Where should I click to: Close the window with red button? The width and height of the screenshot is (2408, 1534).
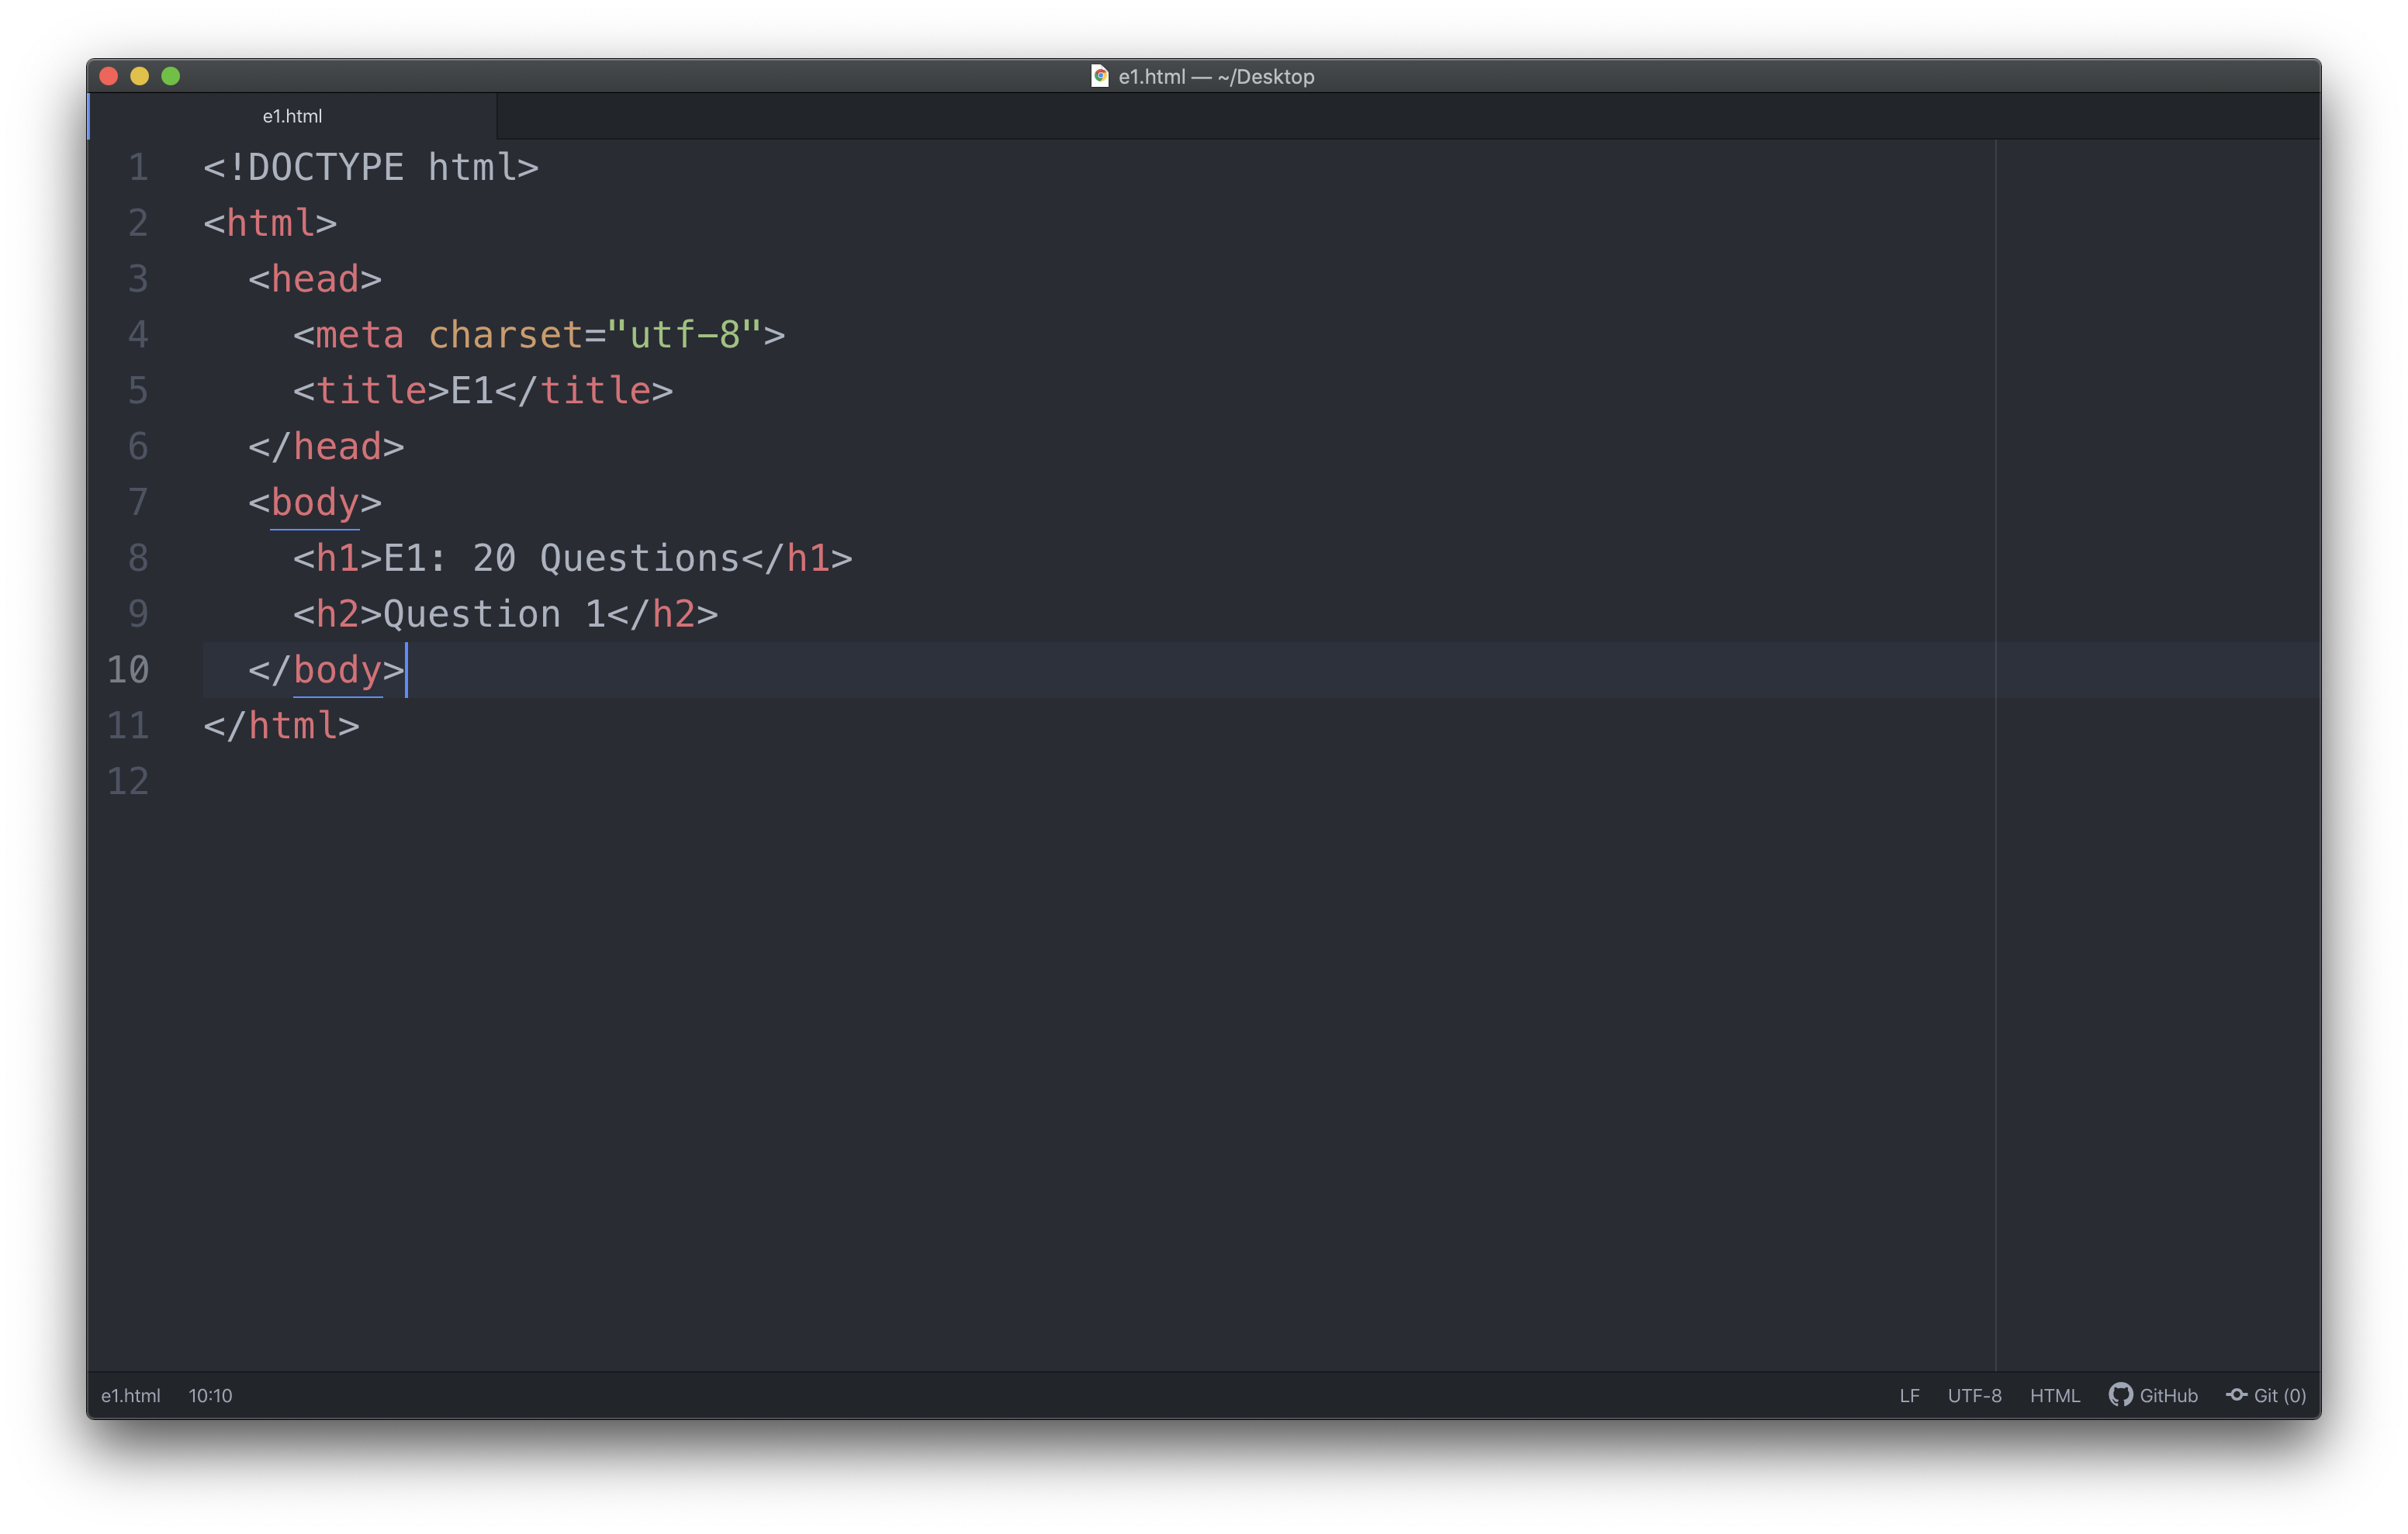pos(109,76)
